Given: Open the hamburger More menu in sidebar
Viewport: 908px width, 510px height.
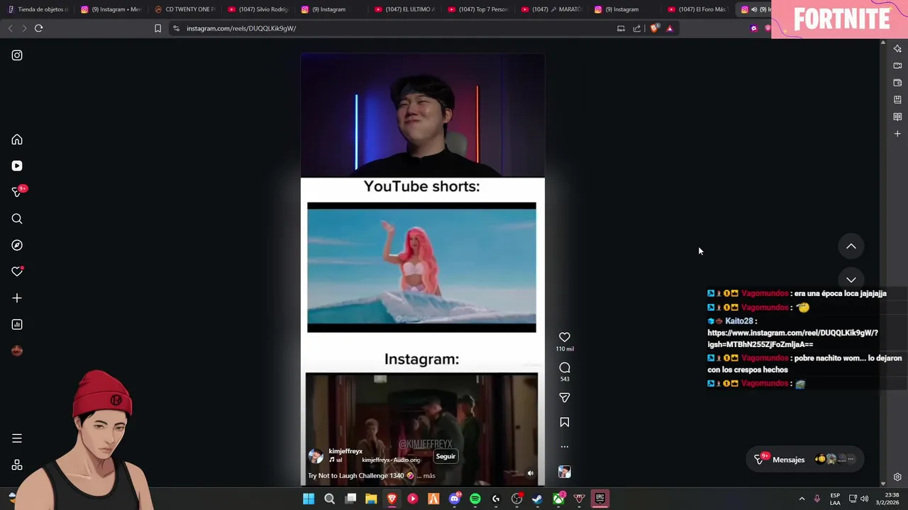Looking at the screenshot, I should [x=17, y=438].
